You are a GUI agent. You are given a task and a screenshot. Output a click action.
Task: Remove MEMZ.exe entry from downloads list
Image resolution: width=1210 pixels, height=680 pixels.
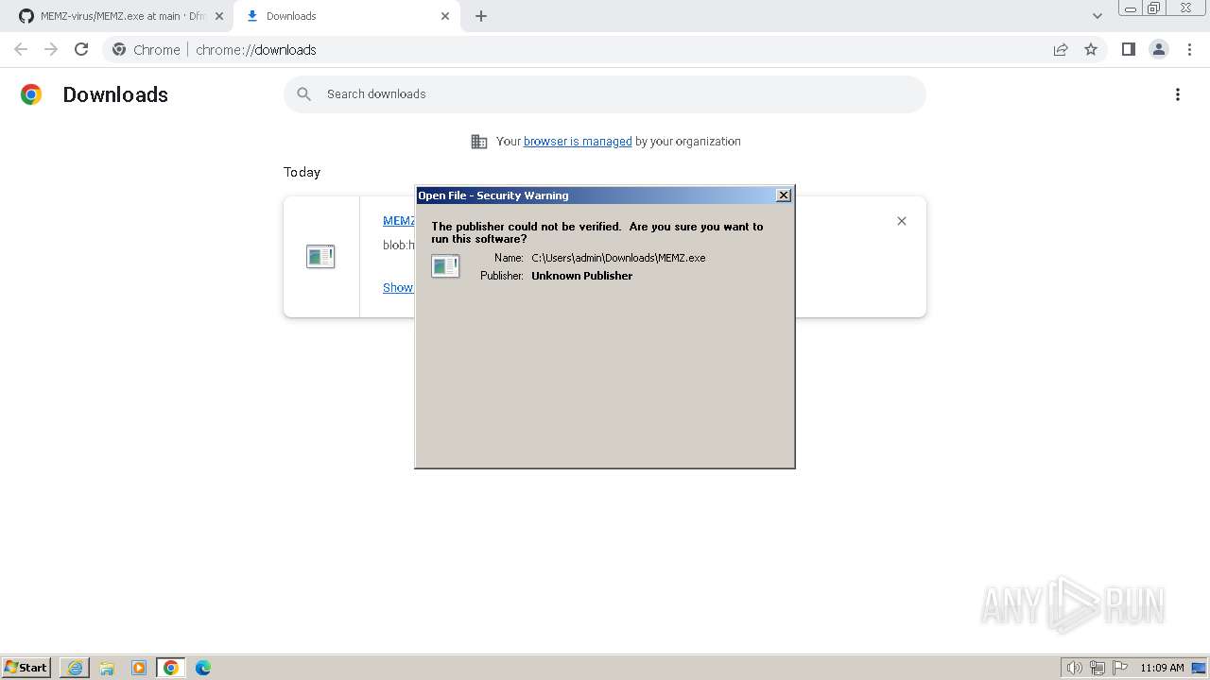(902, 221)
